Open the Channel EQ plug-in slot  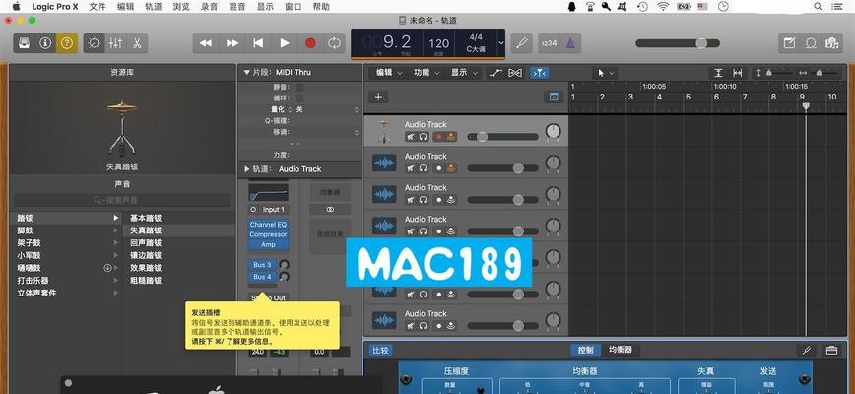pyautogui.click(x=268, y=224)
